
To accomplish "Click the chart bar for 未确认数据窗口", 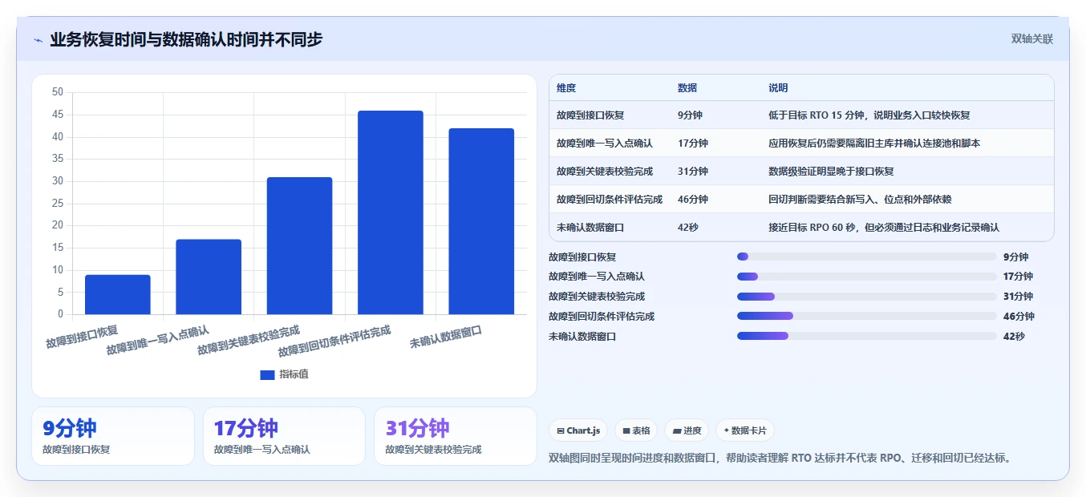I will tap(481, 221).
